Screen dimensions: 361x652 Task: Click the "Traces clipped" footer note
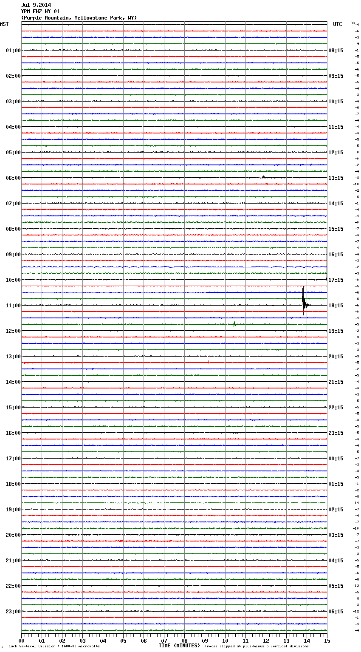click(257, 646)
